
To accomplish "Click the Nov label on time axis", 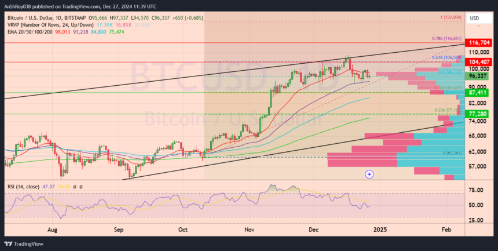I will click(250, 230).
